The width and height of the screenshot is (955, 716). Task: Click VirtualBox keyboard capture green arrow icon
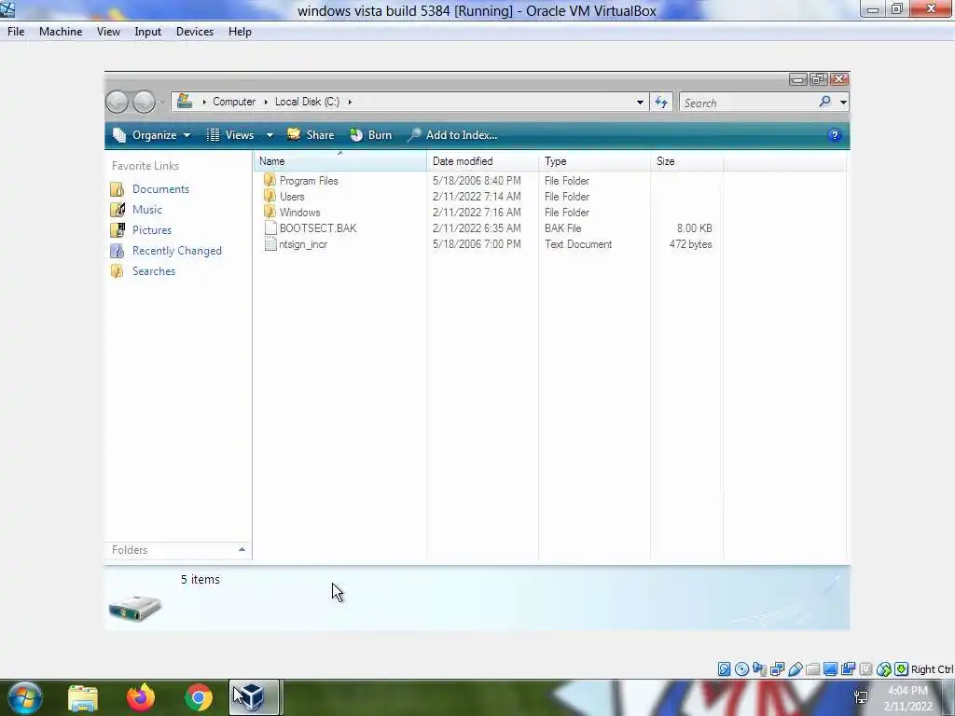pyautogui.click(x=902, y=669)
